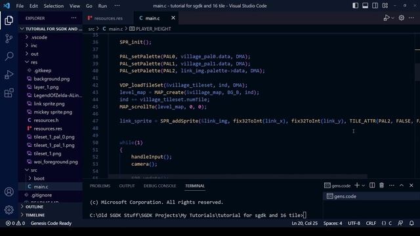Switch to the PROBLEMS panel tab
This screenshot has width=420, height=236.
point(100,186)
